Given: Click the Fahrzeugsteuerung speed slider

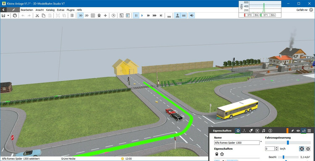Looking at the screenshot, I should pyautogui.click(x=288, y=143).
